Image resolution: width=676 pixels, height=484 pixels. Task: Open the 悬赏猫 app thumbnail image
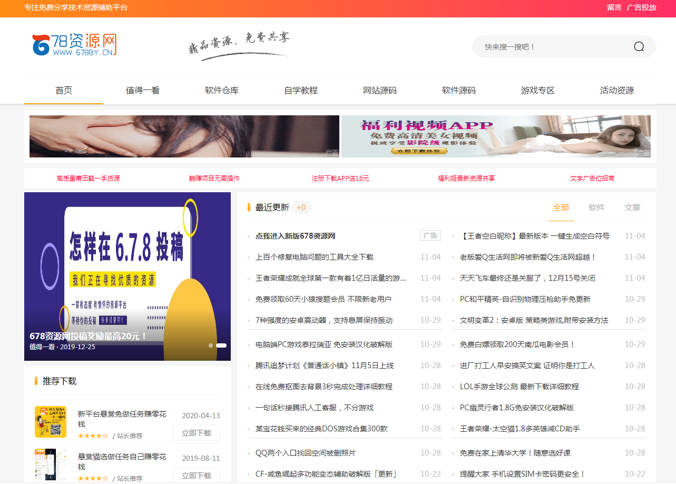pos(51,465)
